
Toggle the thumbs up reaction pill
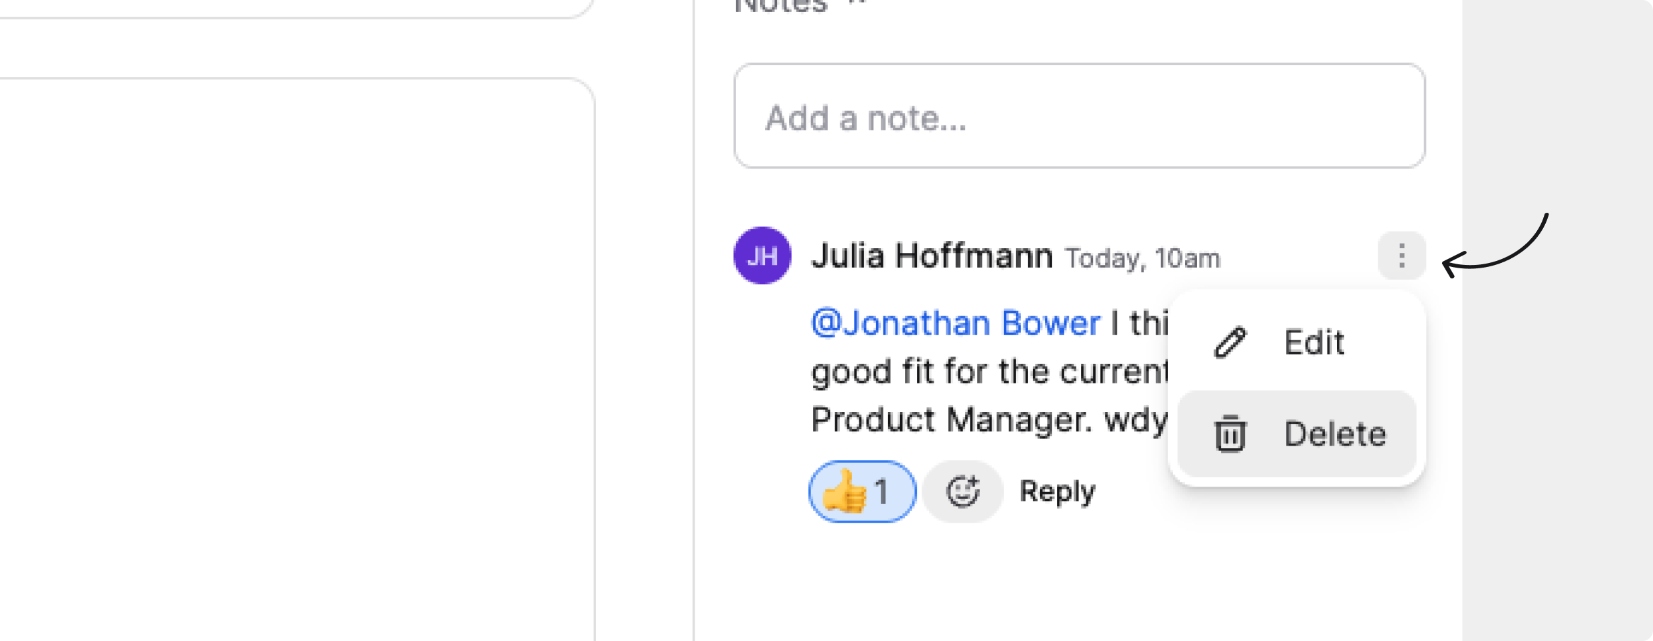pyautogui.click(x=862, y=492)
